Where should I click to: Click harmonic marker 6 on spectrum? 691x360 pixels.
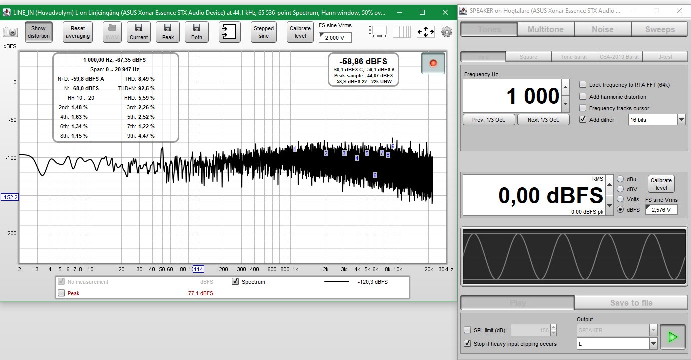pyautogui.click(x=375, y=175)
